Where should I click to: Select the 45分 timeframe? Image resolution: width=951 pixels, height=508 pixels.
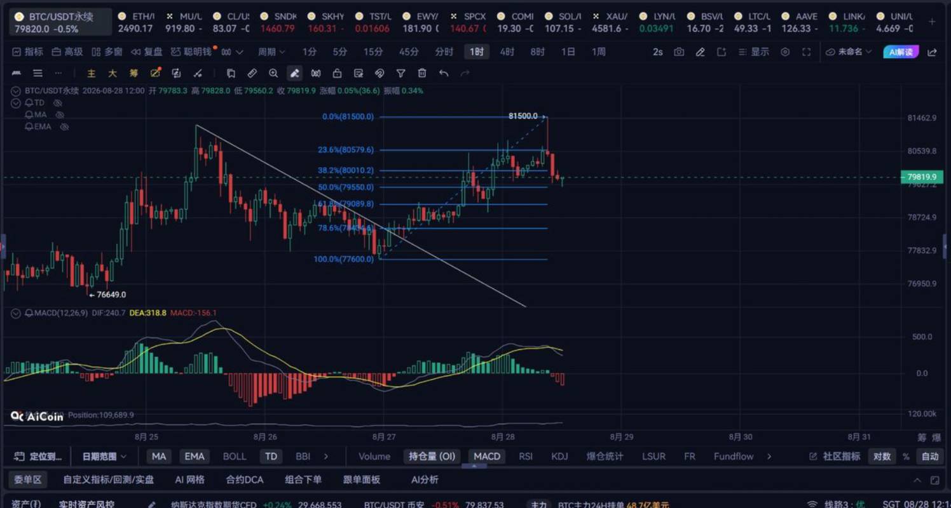point(409,52)
